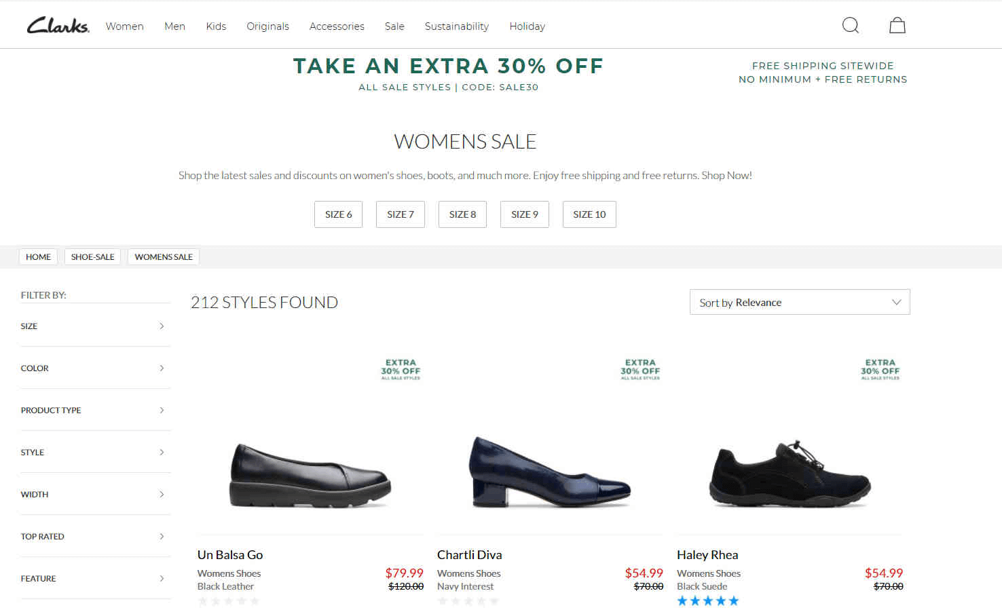Choose the SIZE 10 quick filter
Viewport: 1002px width, 610px height.
[x=589, y=214]
